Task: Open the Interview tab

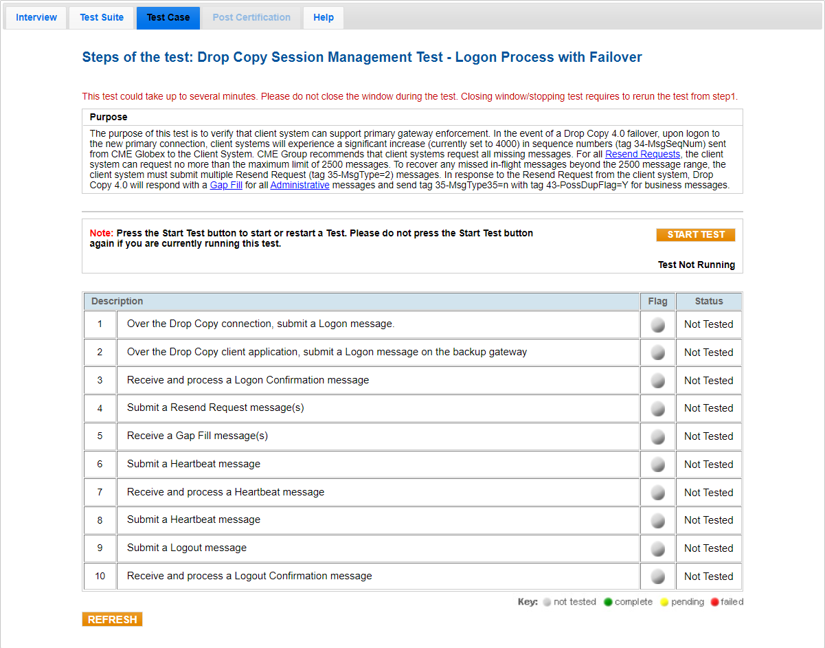Action: 36,18
